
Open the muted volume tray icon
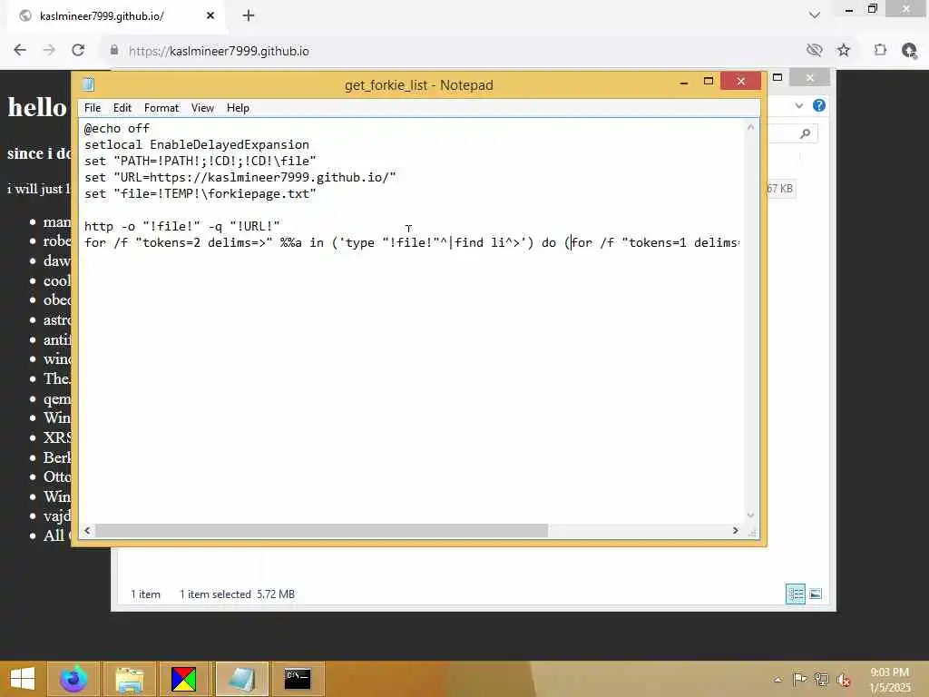(x=843, y=679)
